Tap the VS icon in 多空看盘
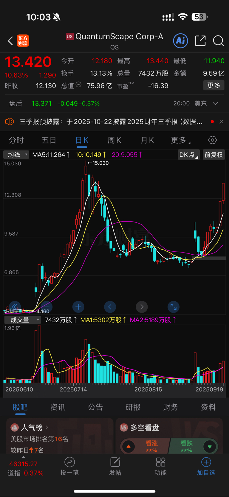The image size is (229, 497). tap(124, 428)
